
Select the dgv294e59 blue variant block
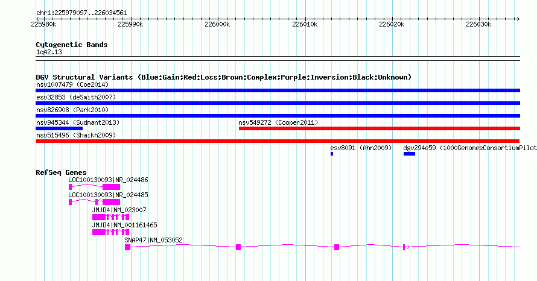(x=409, y=154)
